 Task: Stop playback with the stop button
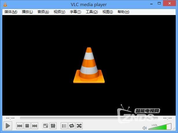point(27,126)
